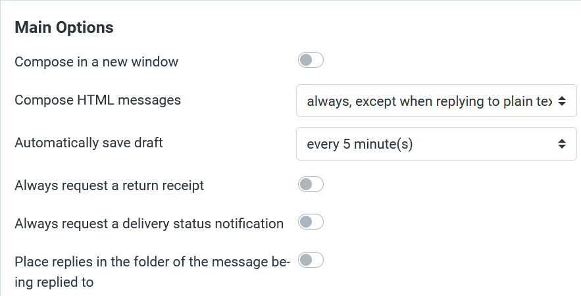Click the gray knob of return receipt switch
This screenshot has width=581, height=296.
coord(305,185)
